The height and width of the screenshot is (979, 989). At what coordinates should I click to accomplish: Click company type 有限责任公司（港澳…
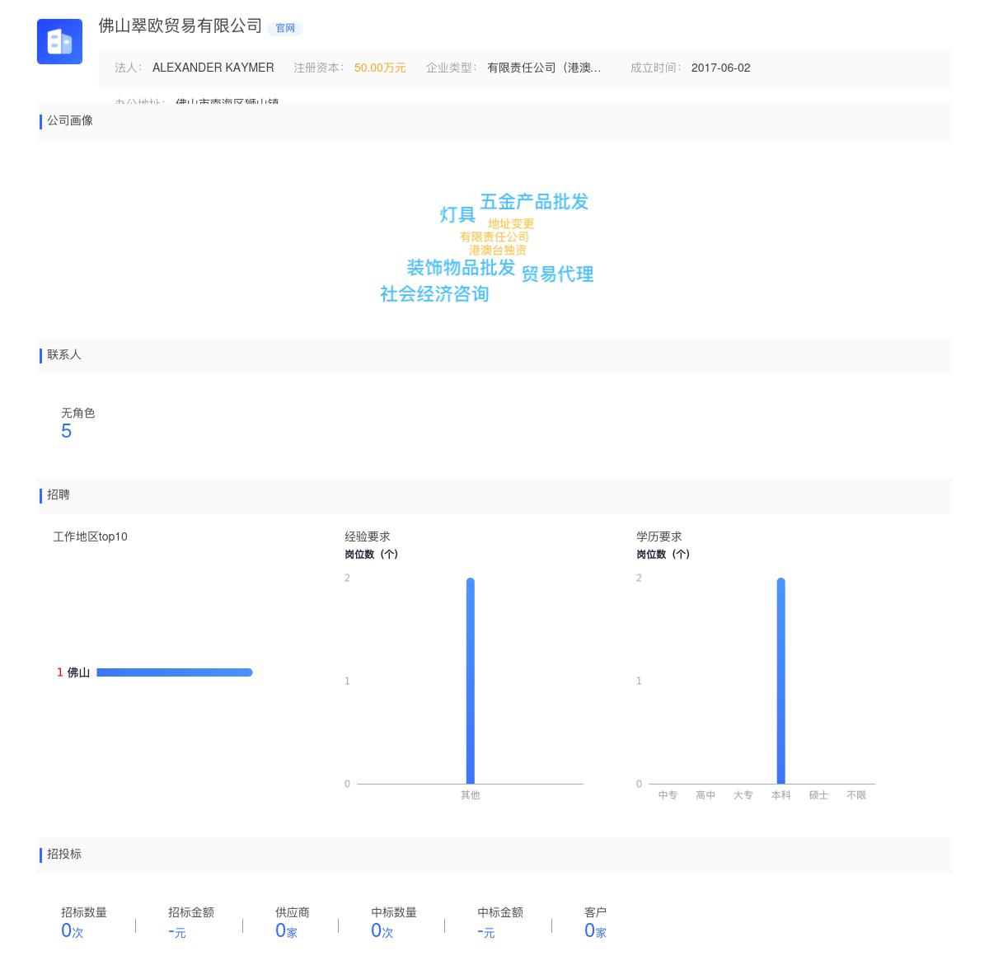tap(544, 68)
